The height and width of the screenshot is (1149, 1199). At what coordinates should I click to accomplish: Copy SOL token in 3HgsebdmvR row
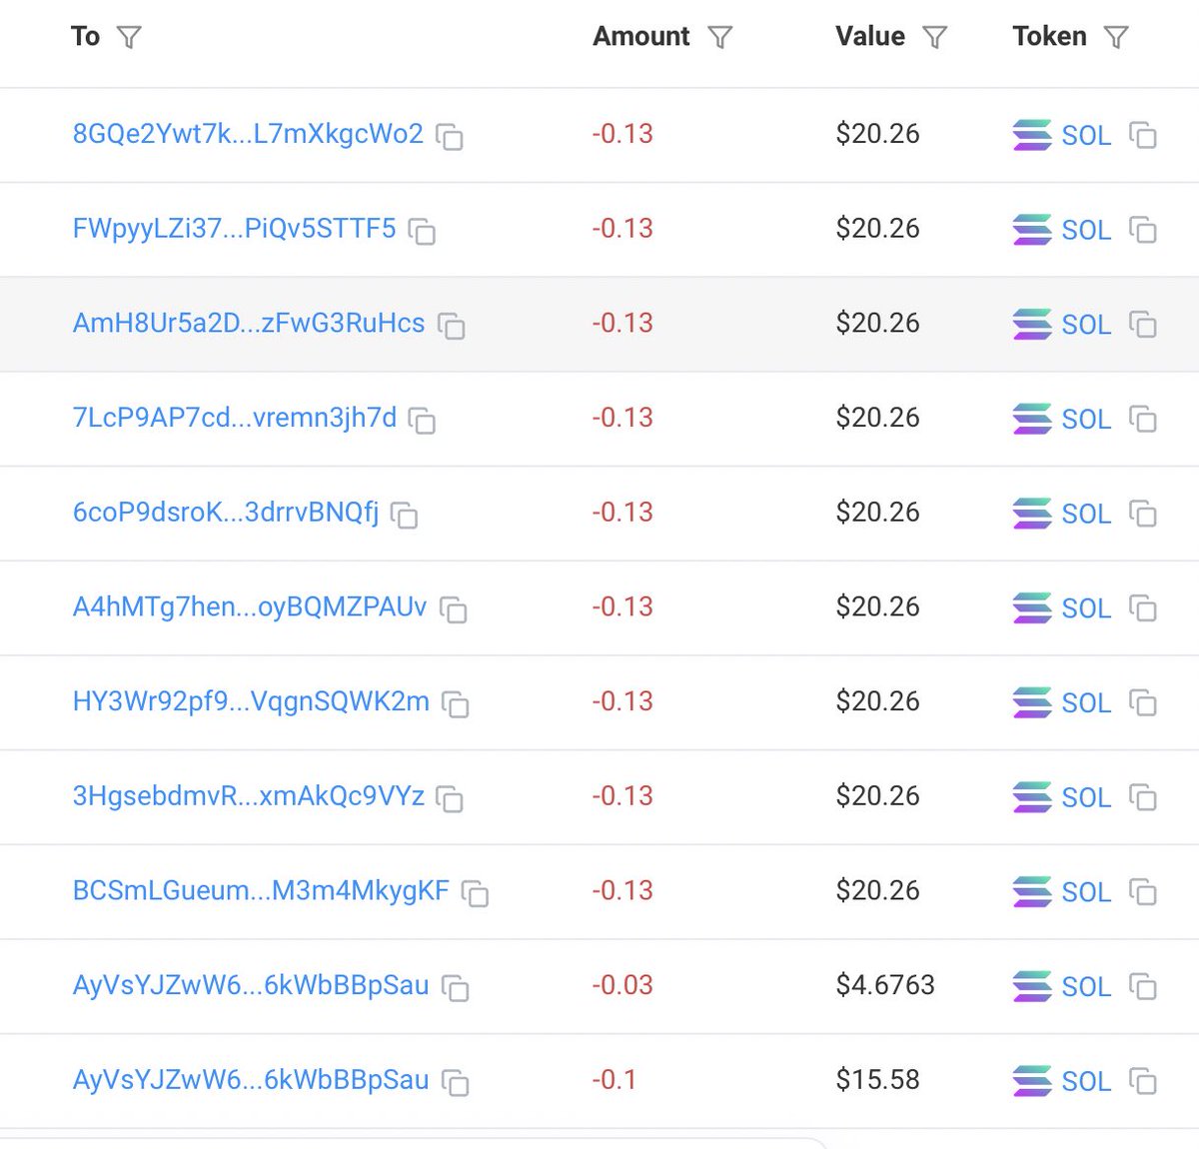[1143, 797]
